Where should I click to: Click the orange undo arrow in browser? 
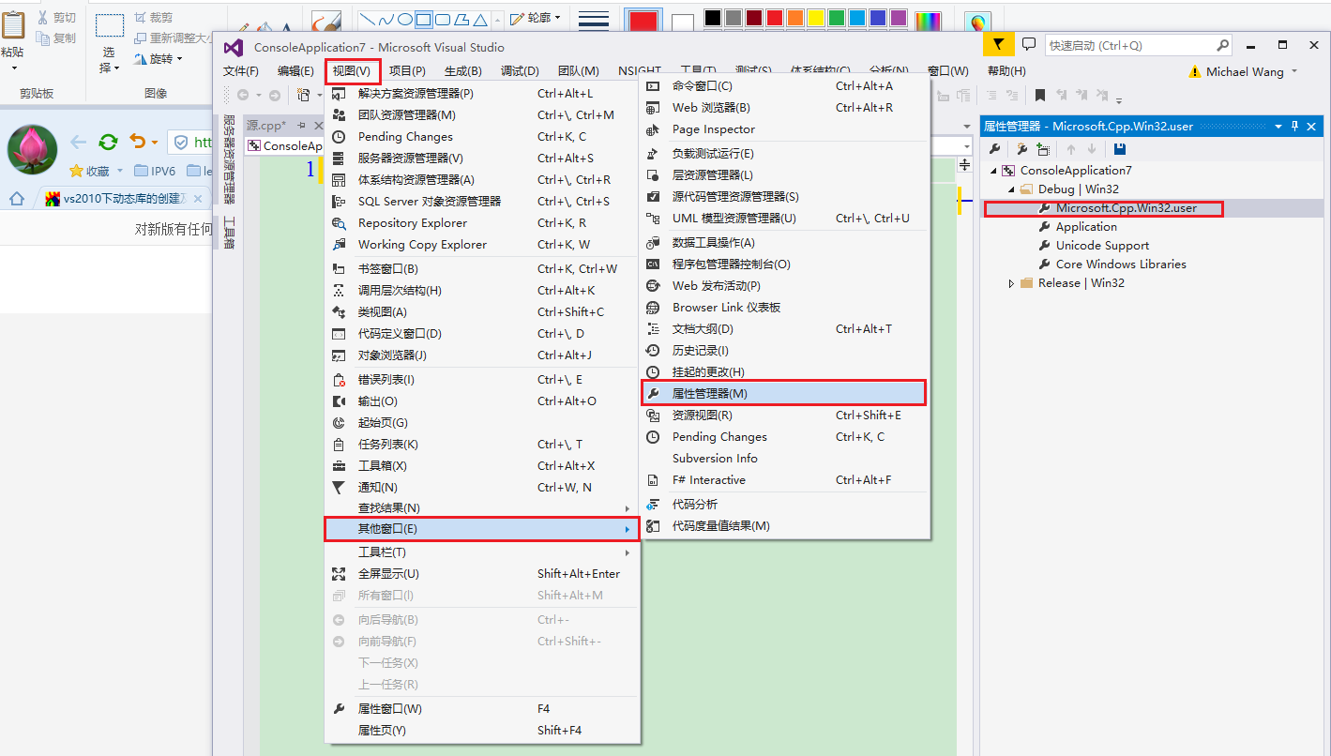click(x=137, y=141)
